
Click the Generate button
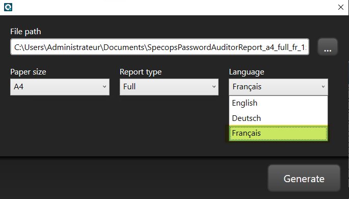tap(304, 178)
